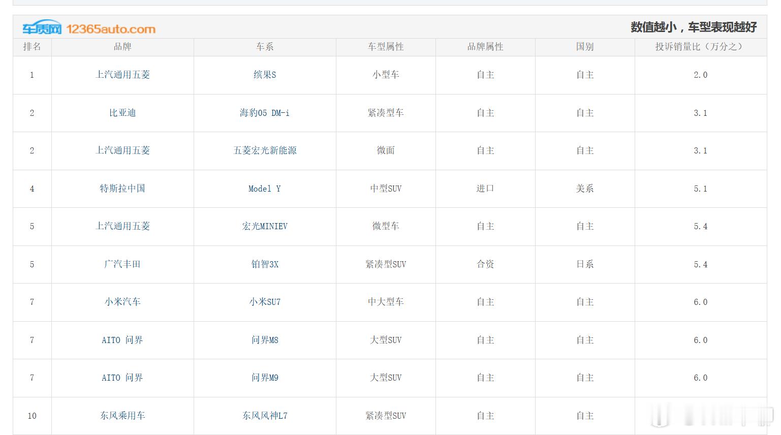Image resolution: width=781 pixels, height=435 pixels.
Task: Select 大型SUV in the 问界M9 row
Action: coord(386,378)
